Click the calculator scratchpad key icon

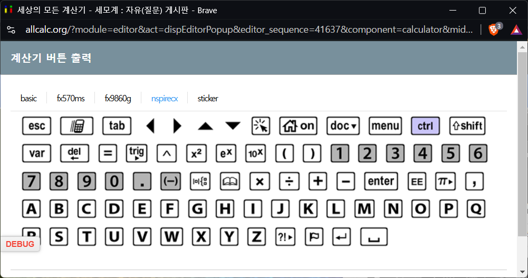click(76, 126)
